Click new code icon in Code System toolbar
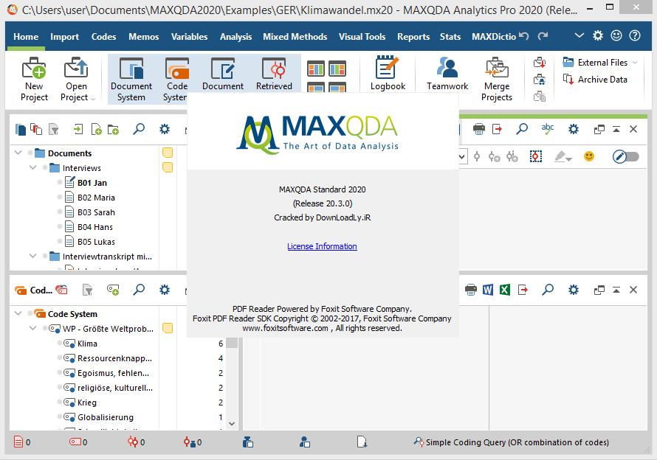This screenshot has width=657, height=460. (113, 290)
